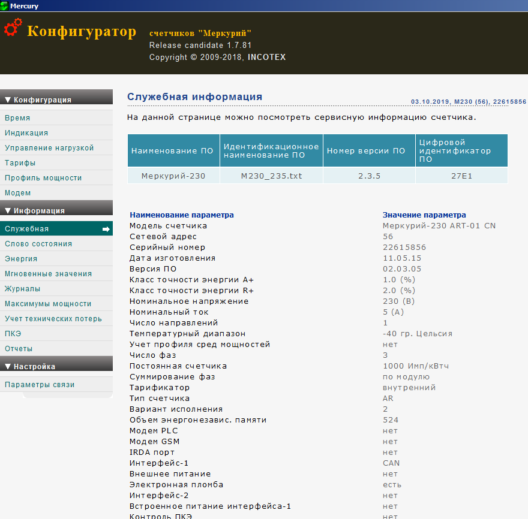Select the 524 memory value
The width and height of the screenshot is (528, 519).
coord(391,420)
